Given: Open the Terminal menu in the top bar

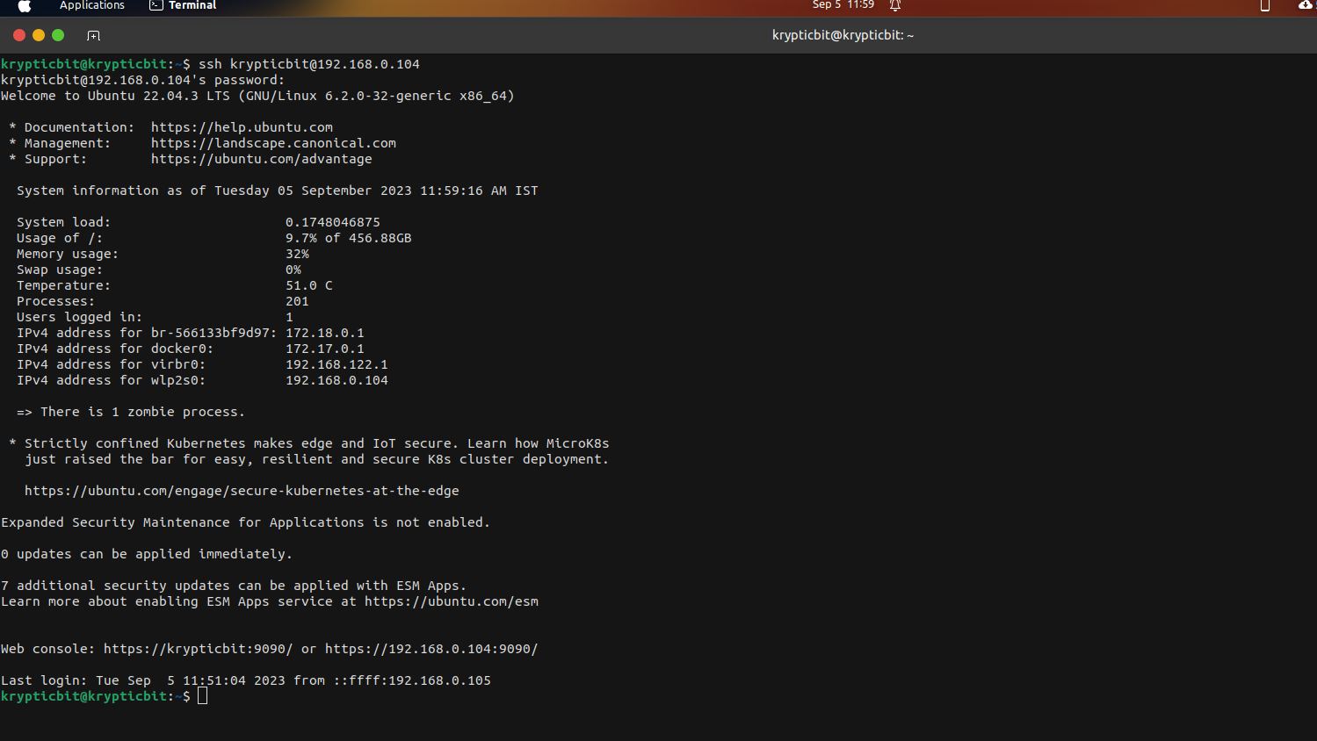Looking at the screenshot, I should coord(190,5).
